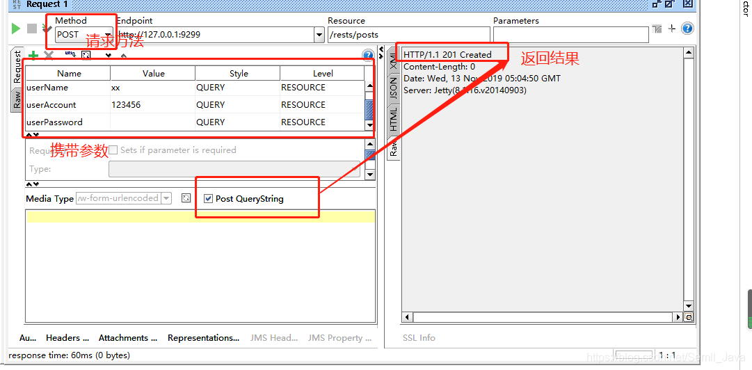
Task: Click the QUERY style cell for userName
Action: point(238,88)
